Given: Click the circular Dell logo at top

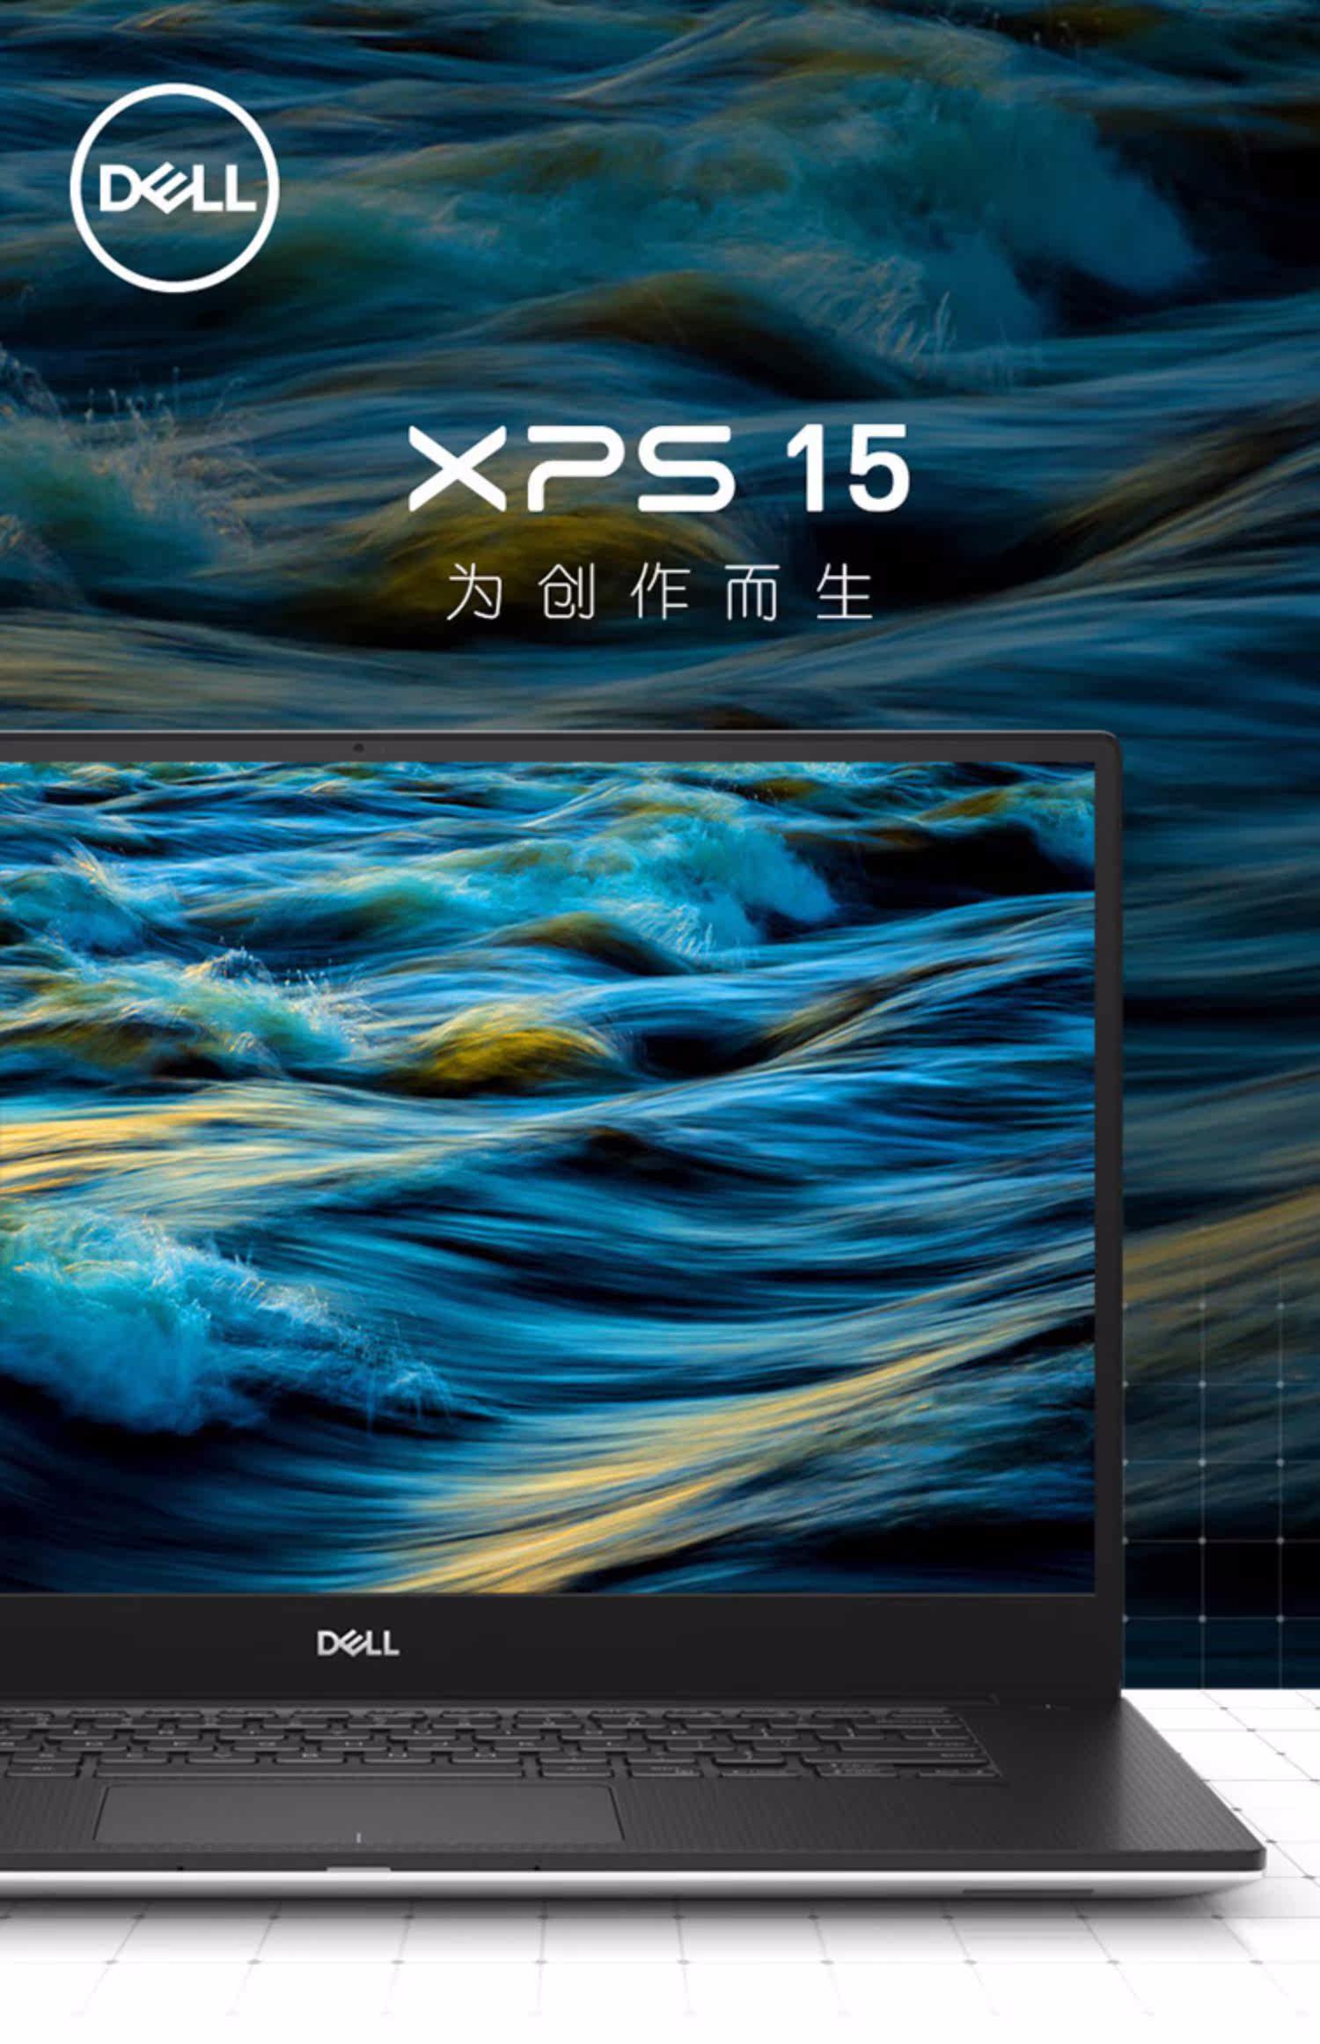Looking at the screenshot, I should (x=174, y=187).
